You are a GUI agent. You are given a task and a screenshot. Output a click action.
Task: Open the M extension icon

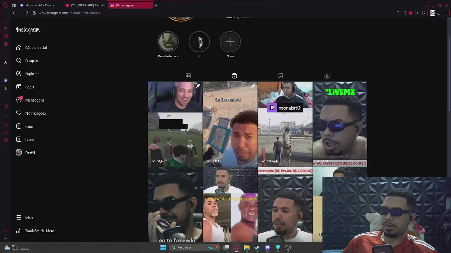click(433, 13)
